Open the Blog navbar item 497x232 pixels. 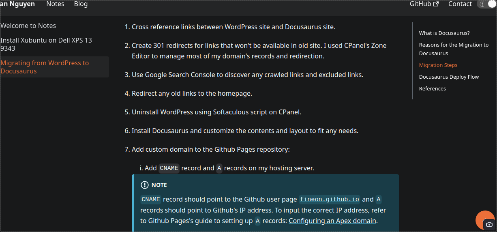click(x=81, y=4)
